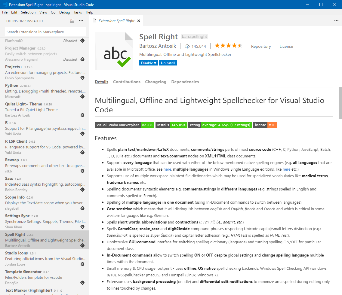The image size is (342, 295).
Task: Click the star rating next to Spell Right
Action: click(x=228, y=45)
